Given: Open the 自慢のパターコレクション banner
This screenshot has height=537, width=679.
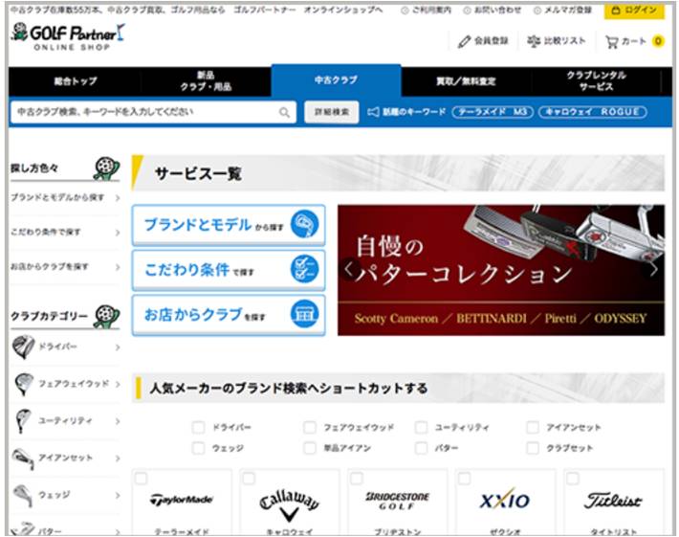Looking at the screenshot, I should 501,270.
